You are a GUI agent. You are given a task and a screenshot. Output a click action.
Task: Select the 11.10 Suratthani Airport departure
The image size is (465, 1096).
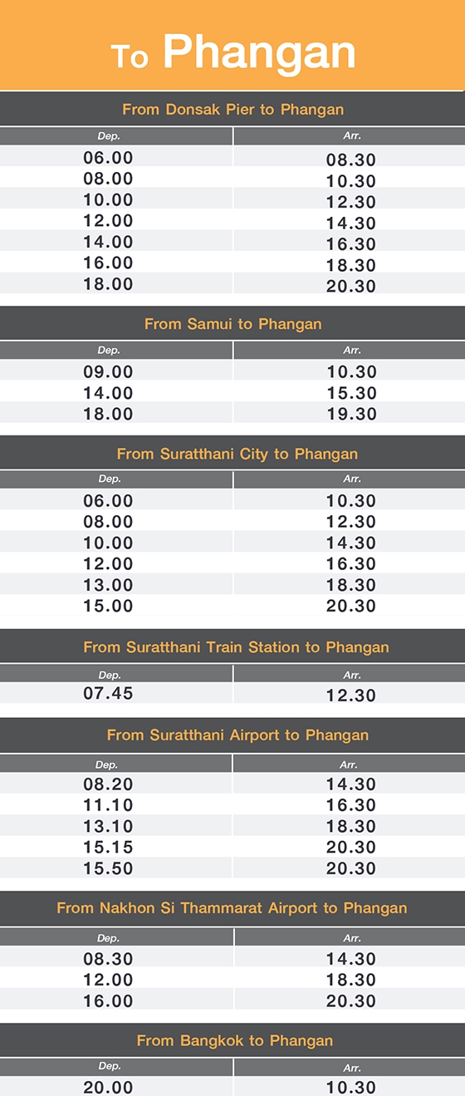[x=108, y=804]
